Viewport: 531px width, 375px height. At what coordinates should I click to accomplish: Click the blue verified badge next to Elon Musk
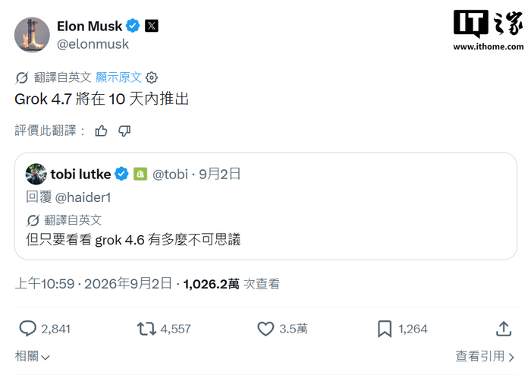coord(133,26)
